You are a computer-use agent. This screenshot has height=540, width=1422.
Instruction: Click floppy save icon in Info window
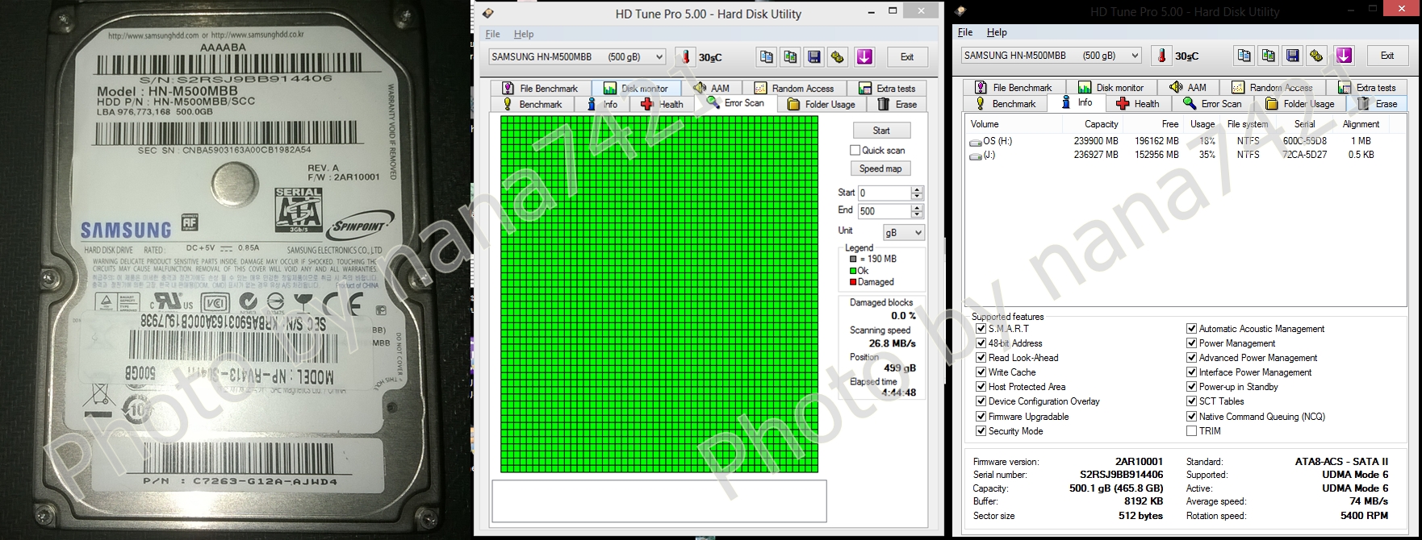(x=1292, y=56)
